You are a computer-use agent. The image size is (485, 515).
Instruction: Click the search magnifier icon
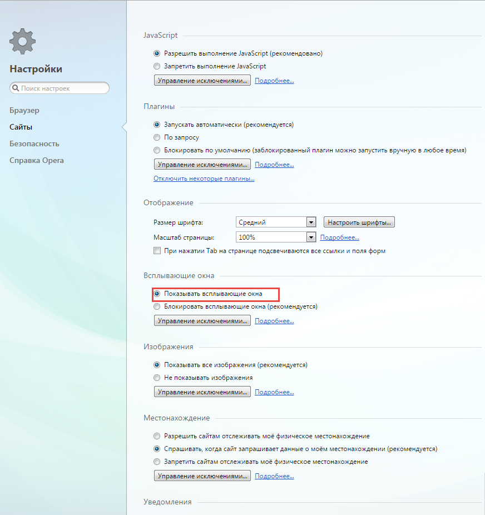click(16, 88)
